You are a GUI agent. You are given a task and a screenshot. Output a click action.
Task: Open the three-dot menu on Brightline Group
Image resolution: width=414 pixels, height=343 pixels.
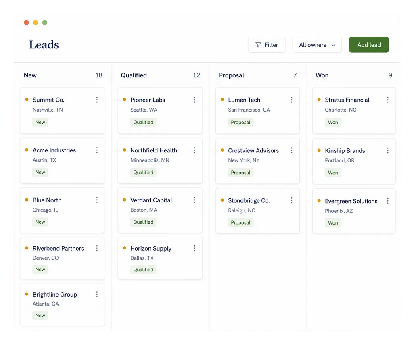pos(97,294)
